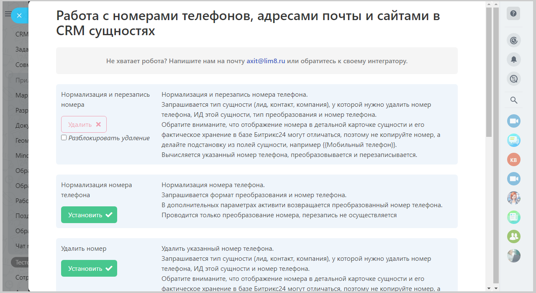Toggle the hamburger menu icon at top left

tap(8, 14)
